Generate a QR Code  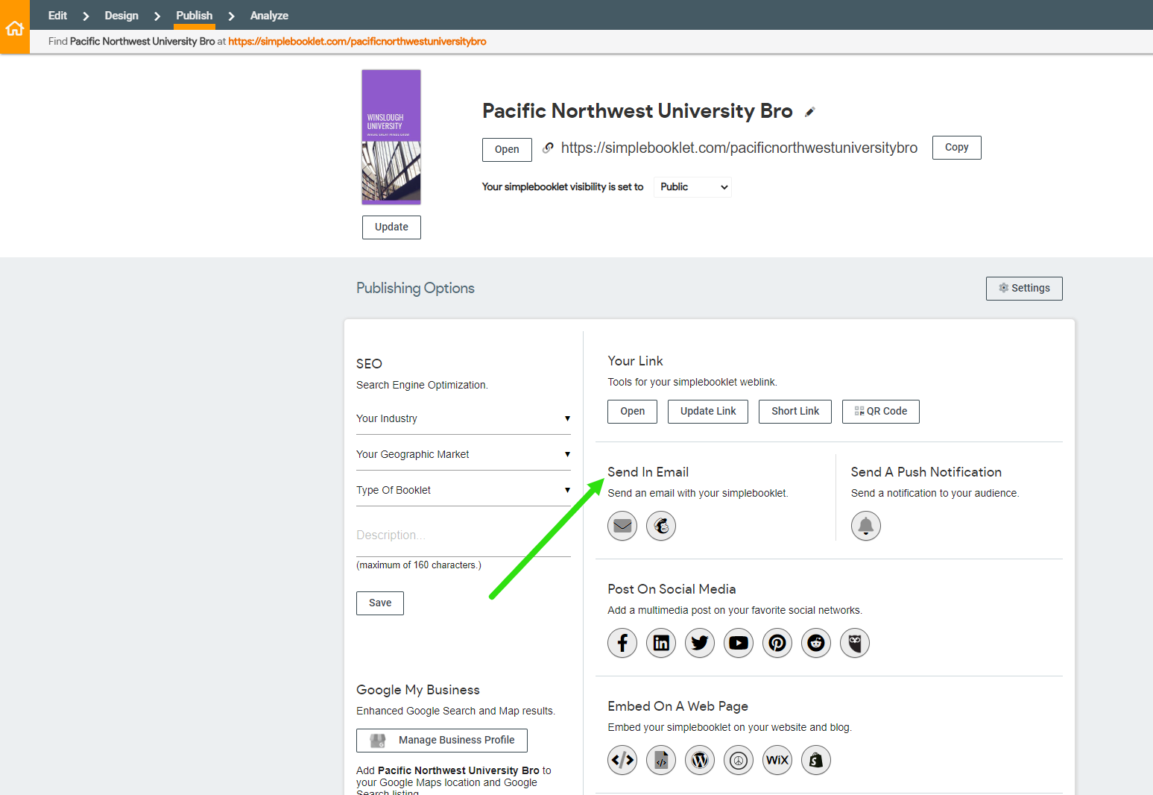881,412
